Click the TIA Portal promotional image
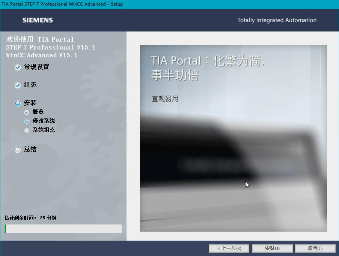The height and width of the screenshot is (256, 339). tap(234, 138)
